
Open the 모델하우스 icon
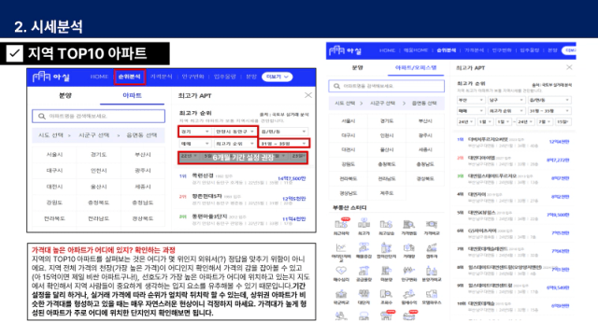pos(432,297)
